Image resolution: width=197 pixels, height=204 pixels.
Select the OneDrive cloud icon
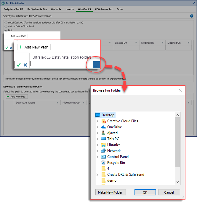pyautogui.click(x=103, y=127)
